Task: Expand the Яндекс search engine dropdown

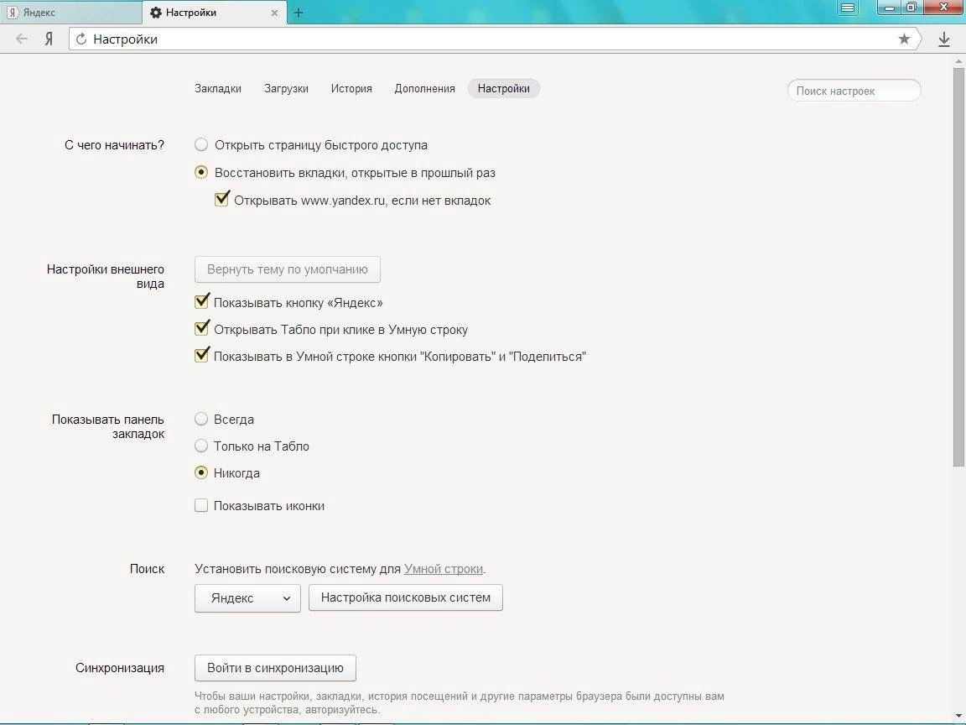Action: 247,598
